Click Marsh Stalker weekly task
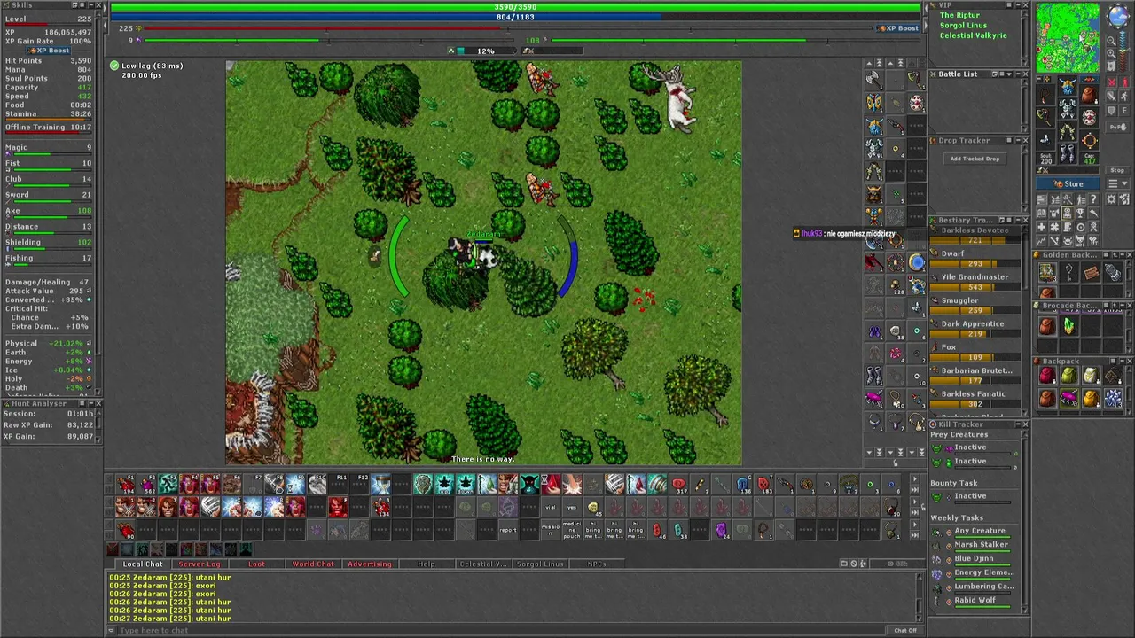This screenshot has width=1135, height=638. click(x=974, y=545)
